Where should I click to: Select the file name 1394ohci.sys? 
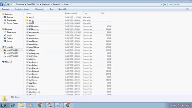coord(34,29)
